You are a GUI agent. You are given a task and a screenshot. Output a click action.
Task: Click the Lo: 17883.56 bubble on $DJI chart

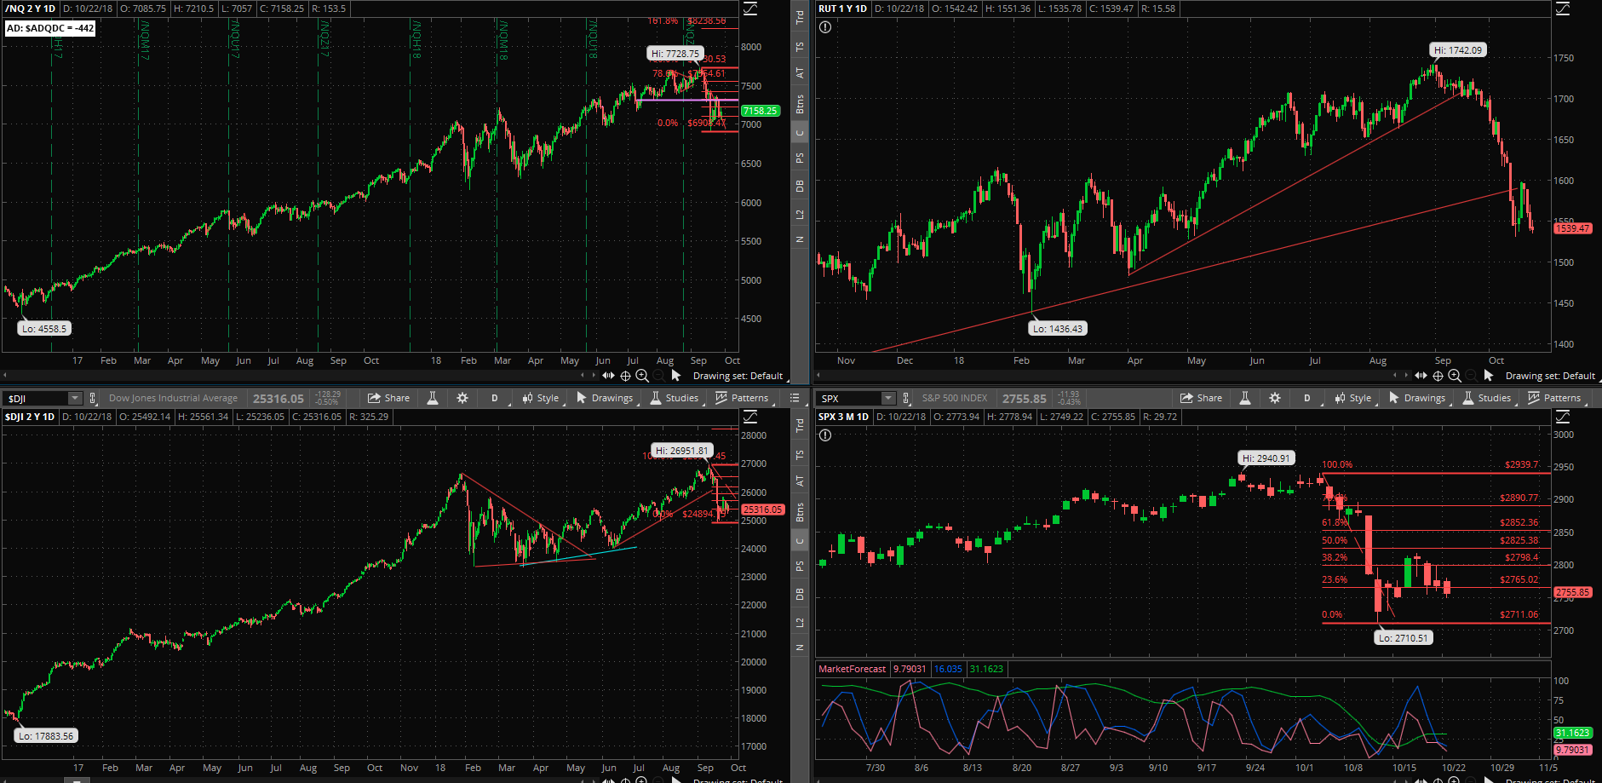coord(46,736)
